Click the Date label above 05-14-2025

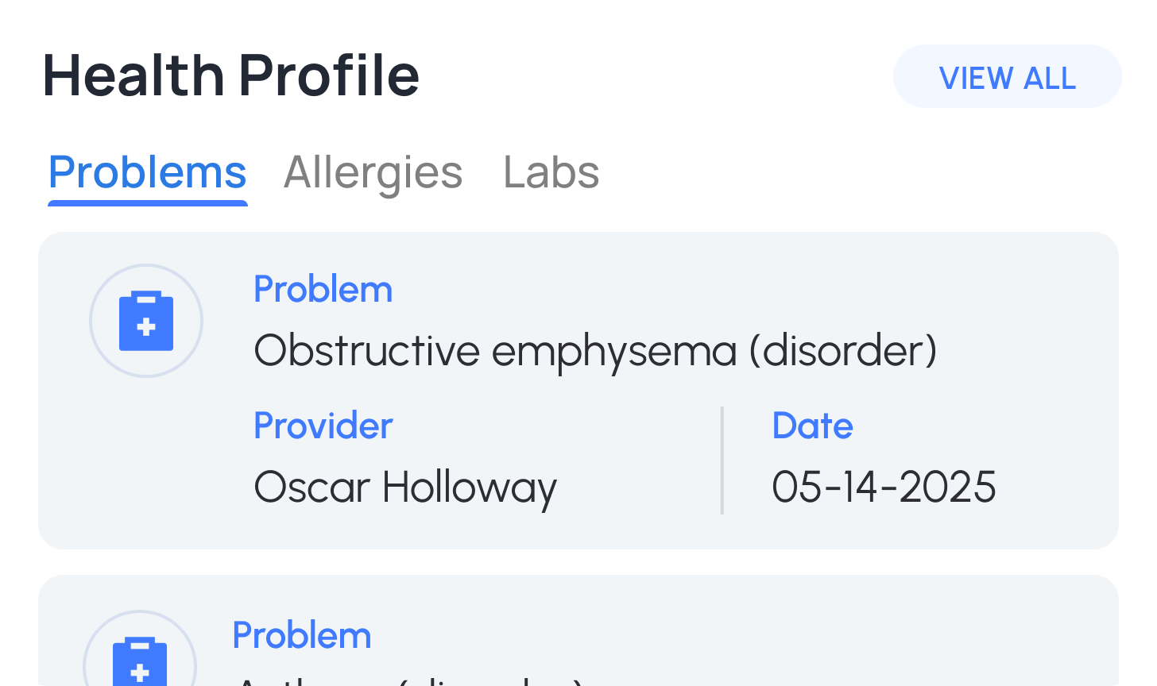point(812,426)
